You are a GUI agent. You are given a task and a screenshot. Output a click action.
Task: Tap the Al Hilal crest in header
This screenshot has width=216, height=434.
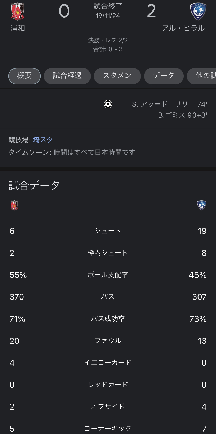pyautogui.click(x=198, y=11)
